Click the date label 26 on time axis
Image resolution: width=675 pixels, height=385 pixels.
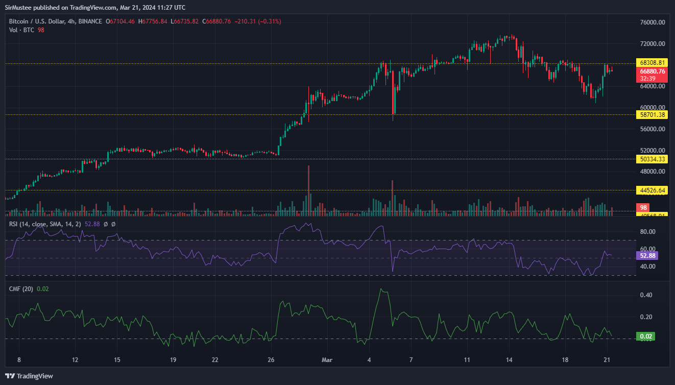click(x=271, y=360)
